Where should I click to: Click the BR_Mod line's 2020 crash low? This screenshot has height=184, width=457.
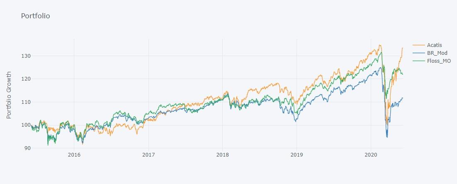pos(387,137)
